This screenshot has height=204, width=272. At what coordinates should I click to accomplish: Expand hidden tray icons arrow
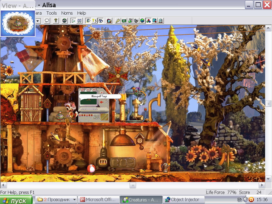[x=245, y=199]
